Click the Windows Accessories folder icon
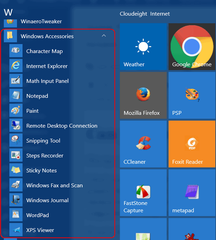This screenshot has height=240, width=216. click(10, 36)
